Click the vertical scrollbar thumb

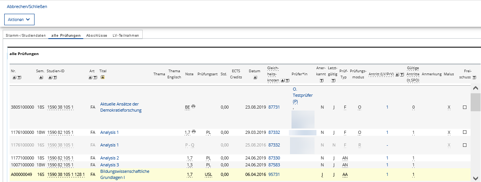pos(476,102)
